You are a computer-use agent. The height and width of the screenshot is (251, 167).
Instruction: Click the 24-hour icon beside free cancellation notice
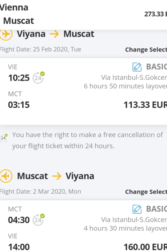(x=4, y=138)
